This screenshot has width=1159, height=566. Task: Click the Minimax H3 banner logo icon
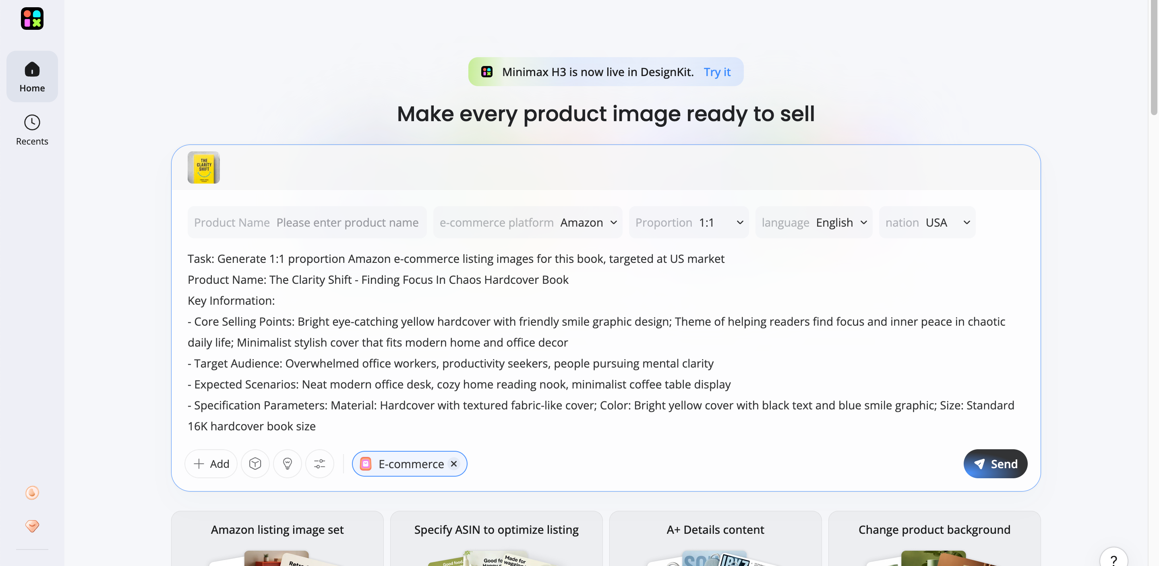point(487,72)
